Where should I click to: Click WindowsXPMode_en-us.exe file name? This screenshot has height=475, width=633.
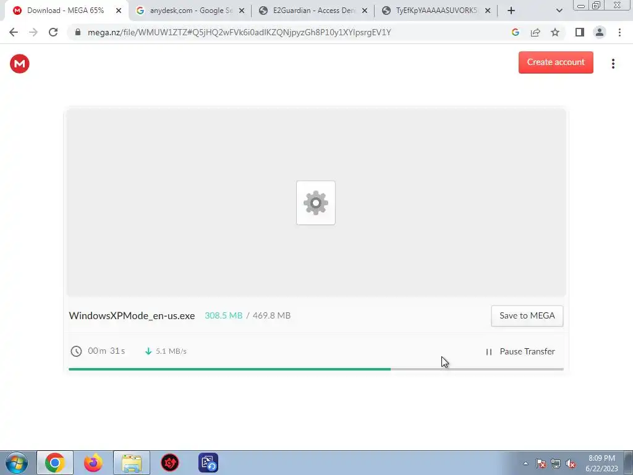(132, 316)
